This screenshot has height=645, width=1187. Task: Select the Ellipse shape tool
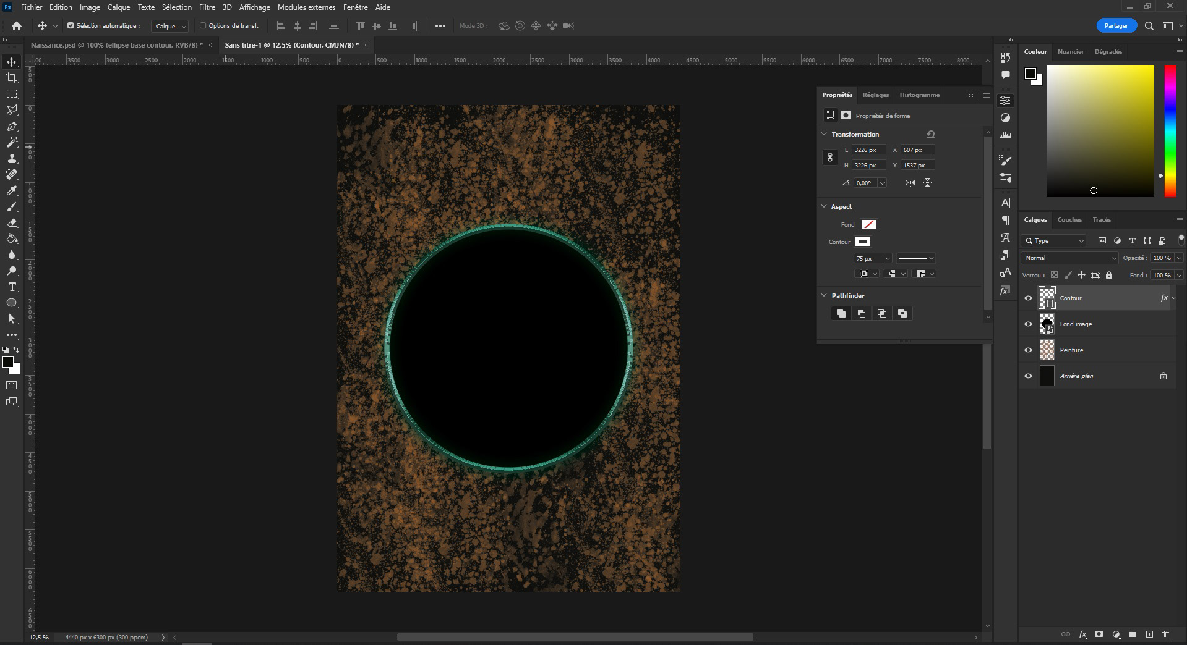12,303
